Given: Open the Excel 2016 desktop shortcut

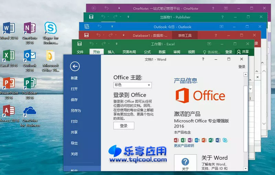Looking at the screenshot, I should pos(9,58).
